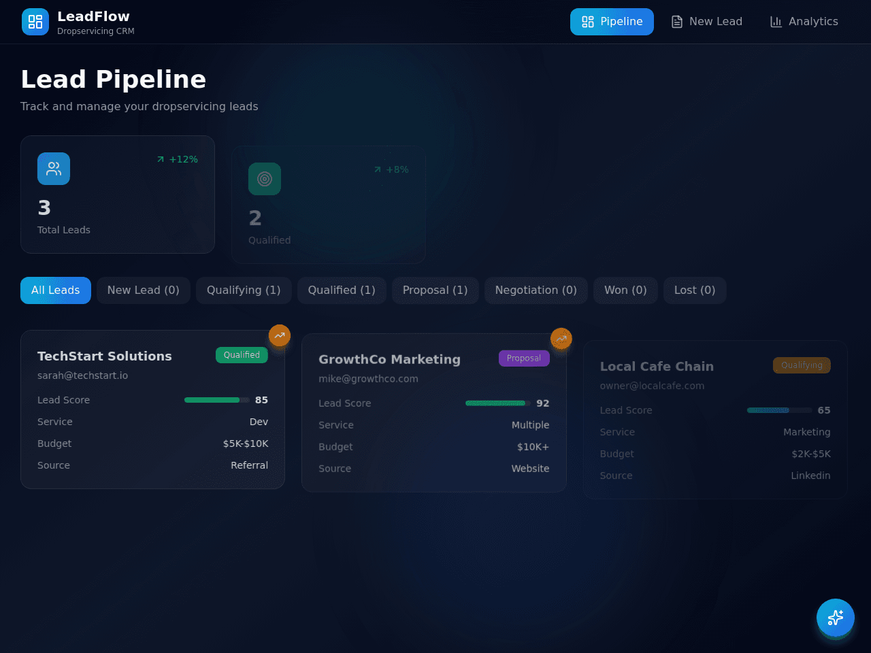Open the AI sparkle assistant button

(x=836, y=618)
